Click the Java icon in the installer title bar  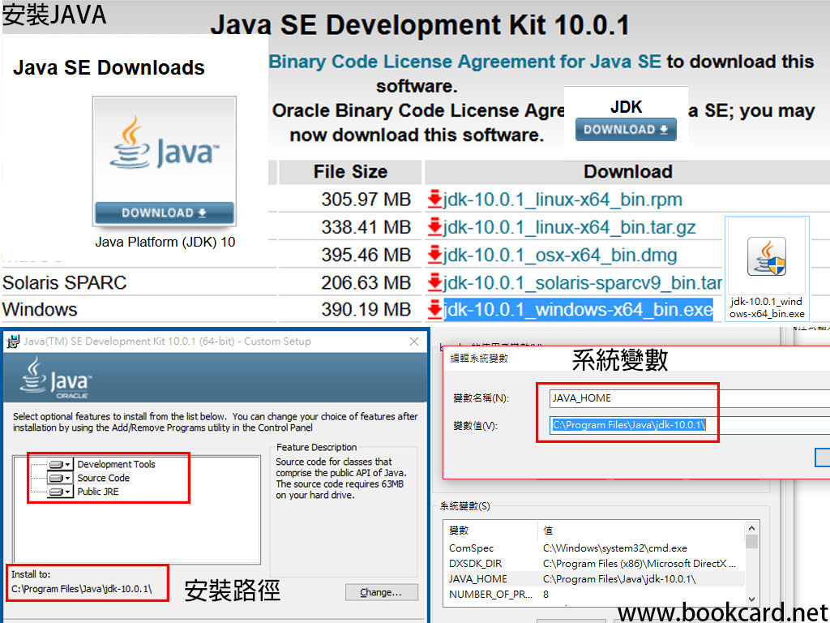(13, 342)
